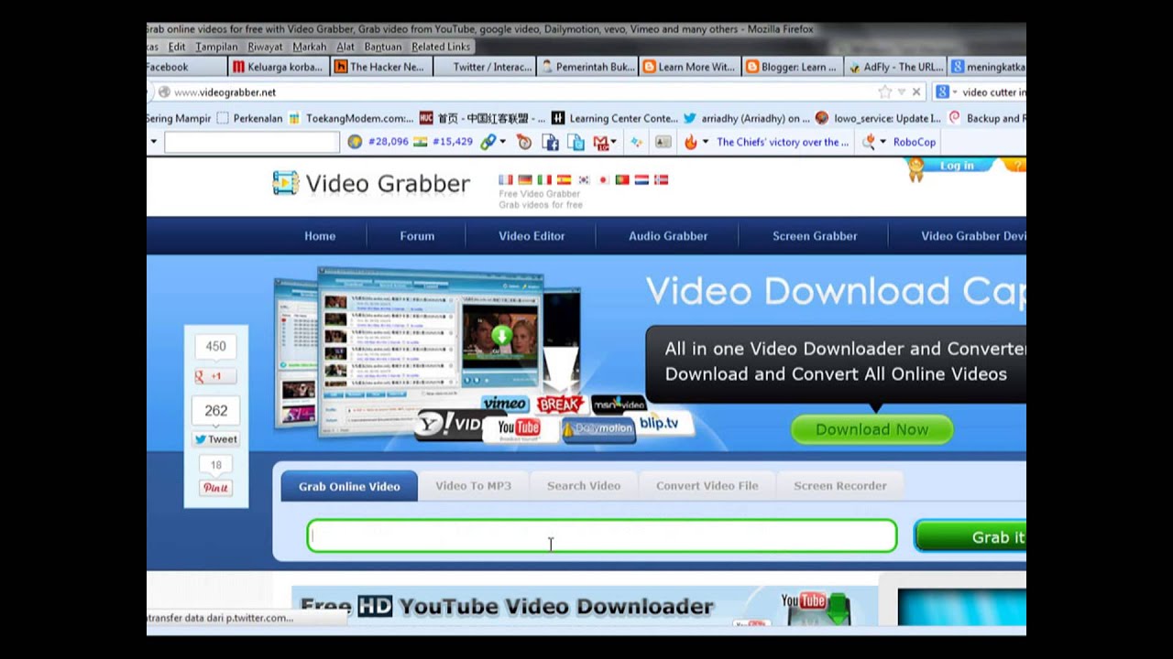The image size is (1173, 659).
Task: Open the Gmail toolbar icon
Action: click(x=600, y=142)
